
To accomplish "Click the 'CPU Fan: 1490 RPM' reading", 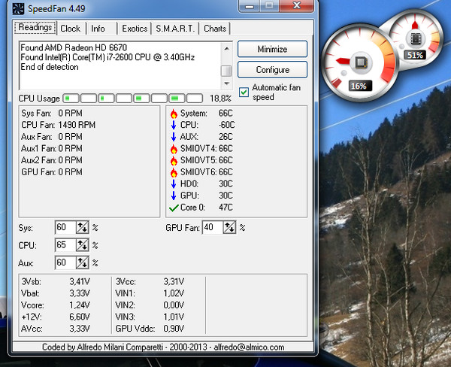I will click(58, 125).
